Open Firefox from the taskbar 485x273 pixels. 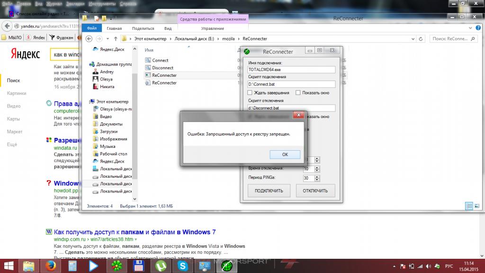point(50,266)
